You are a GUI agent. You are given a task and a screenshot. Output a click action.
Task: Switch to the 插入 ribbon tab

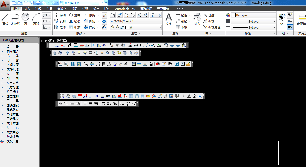click(27, 9)
